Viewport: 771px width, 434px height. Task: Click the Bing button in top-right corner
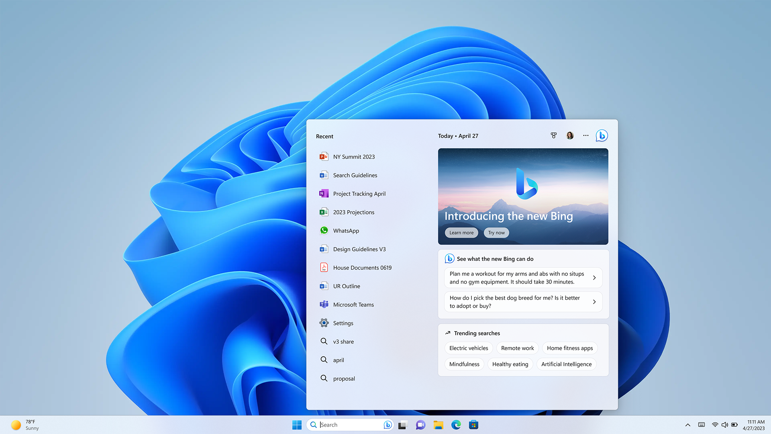pyautogui.click(x=602, y=136)
